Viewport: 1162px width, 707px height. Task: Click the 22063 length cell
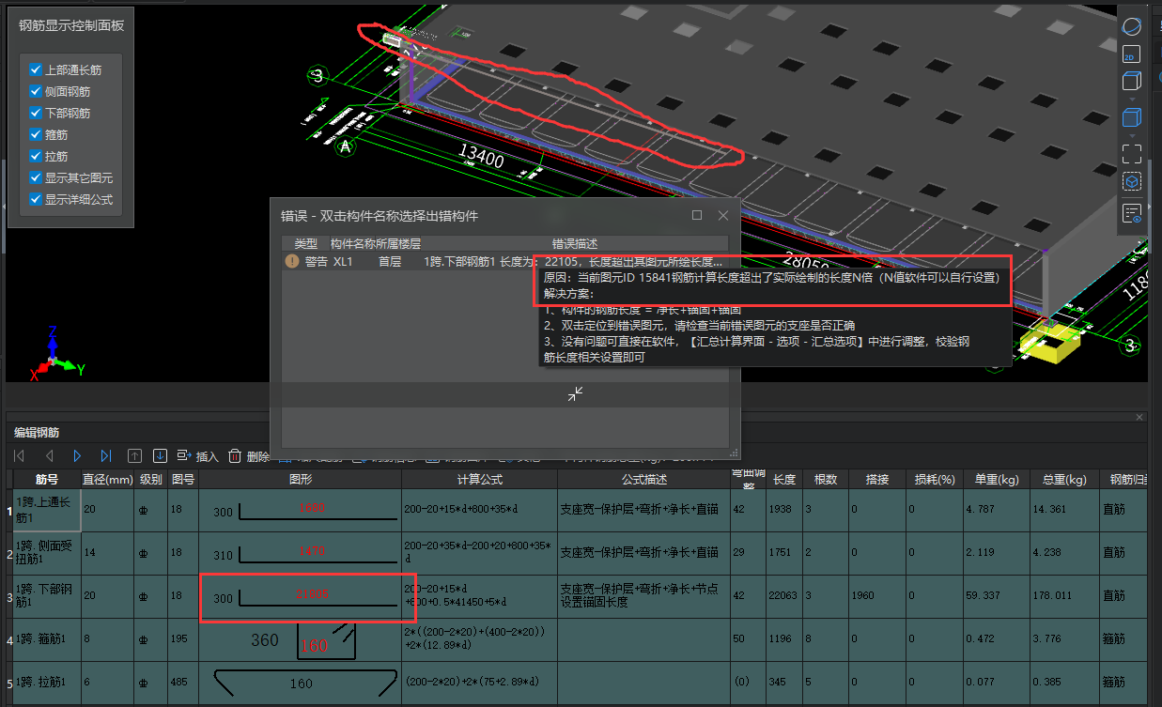click(x=786, y=596)
